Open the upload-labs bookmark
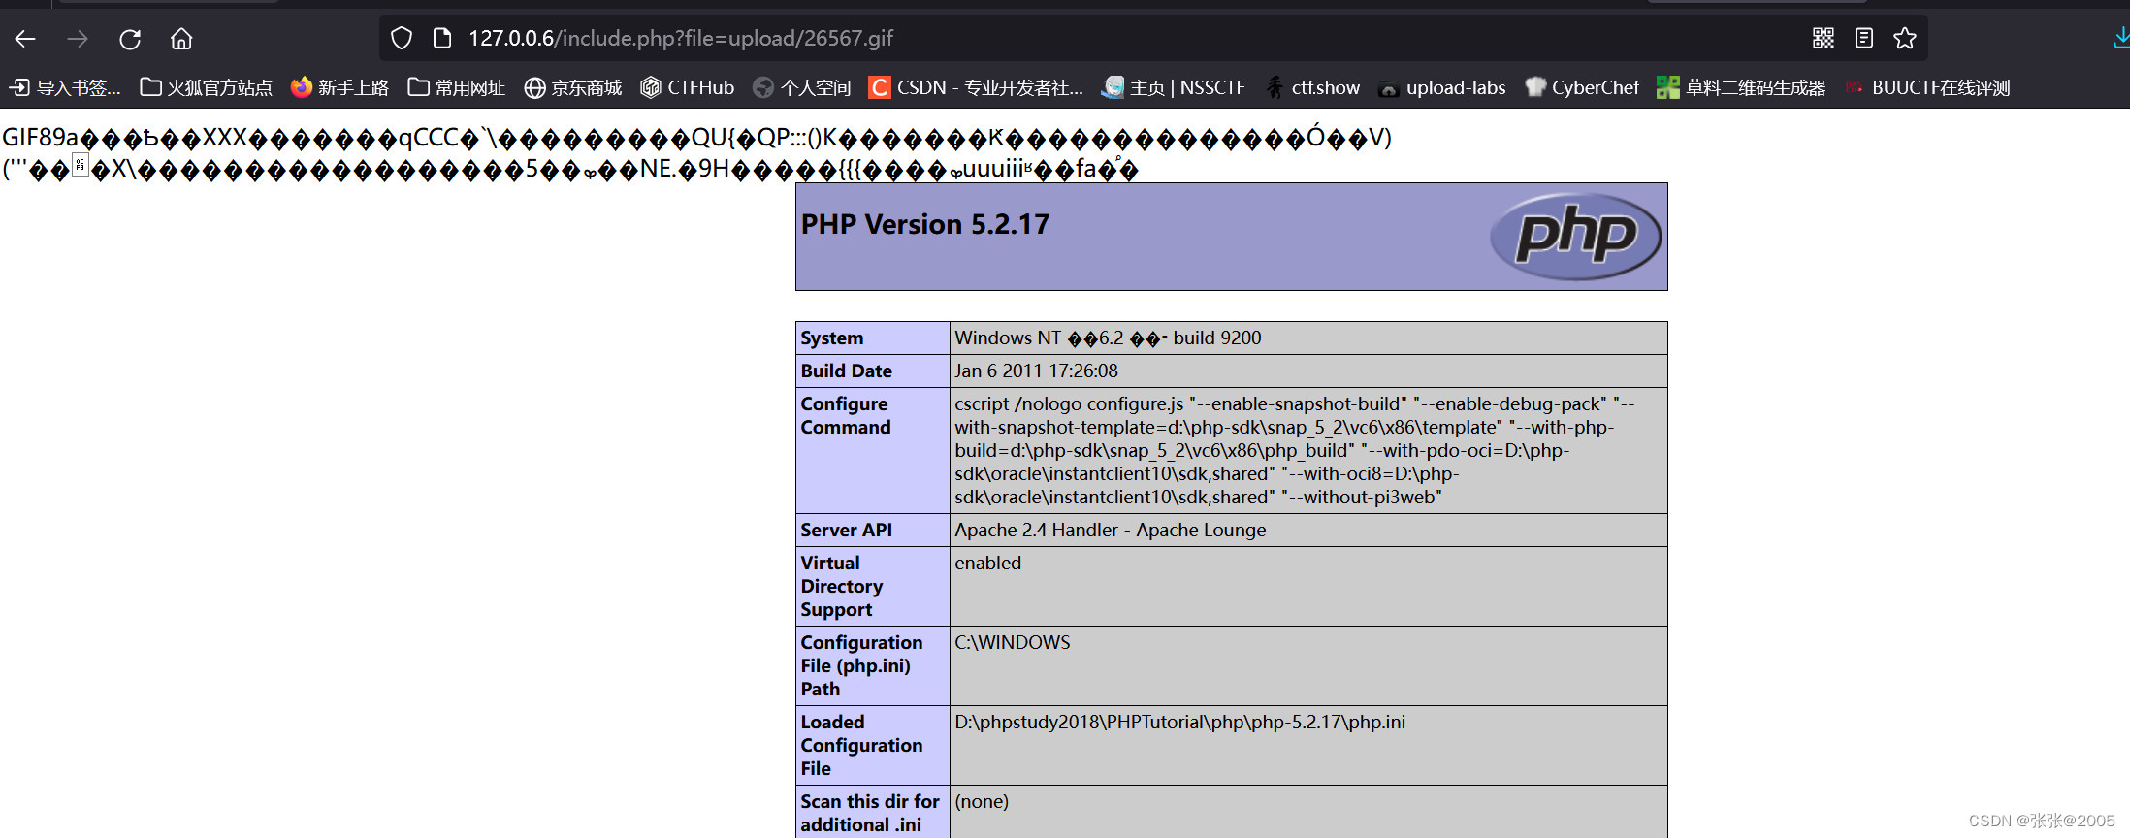The image size is (2130, 838). click(1442, 88)
